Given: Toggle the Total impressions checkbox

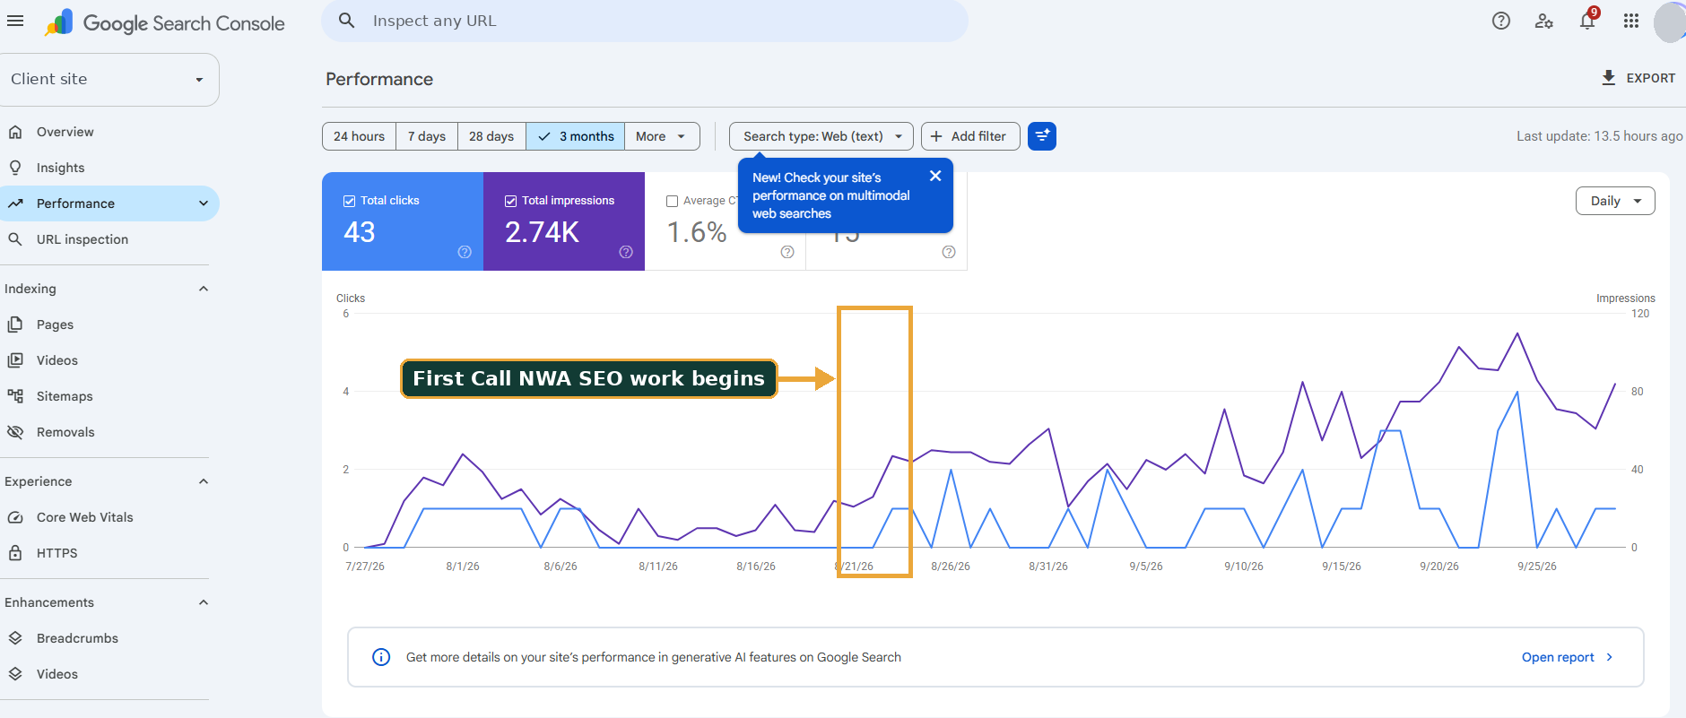Looking at the screenshot, I should point(511,201).
